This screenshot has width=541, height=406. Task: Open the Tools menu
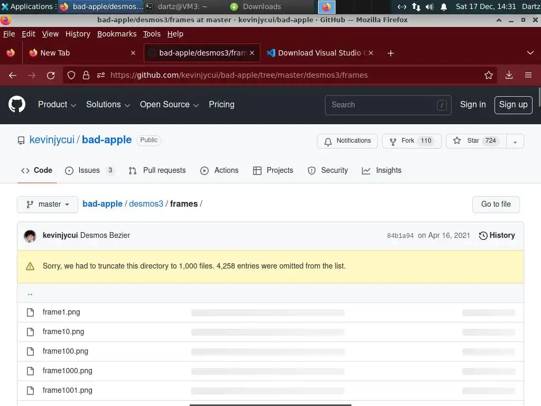click(152, 34)
